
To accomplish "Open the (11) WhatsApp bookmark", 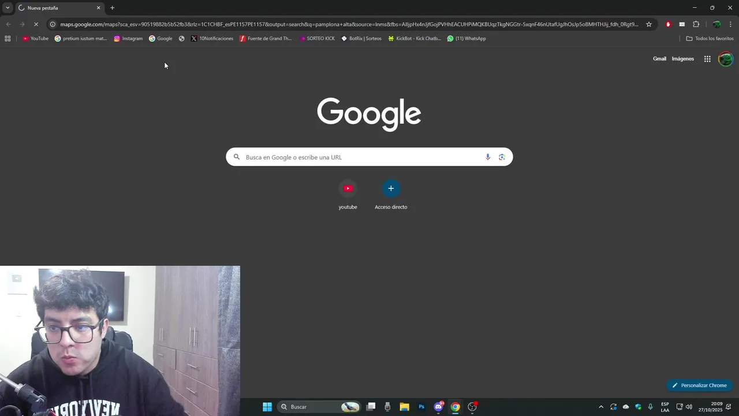I will (466, 39).
